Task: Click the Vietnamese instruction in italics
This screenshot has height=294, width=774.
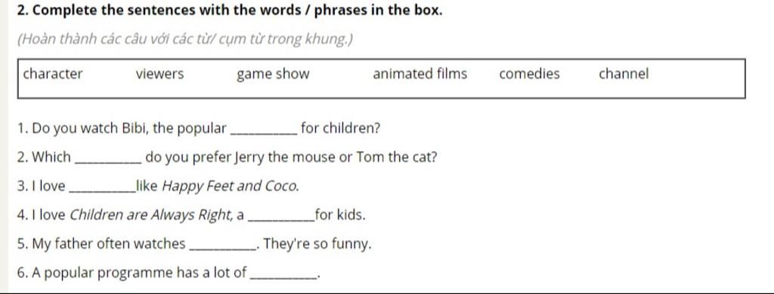Action: [x=185, y=39]
